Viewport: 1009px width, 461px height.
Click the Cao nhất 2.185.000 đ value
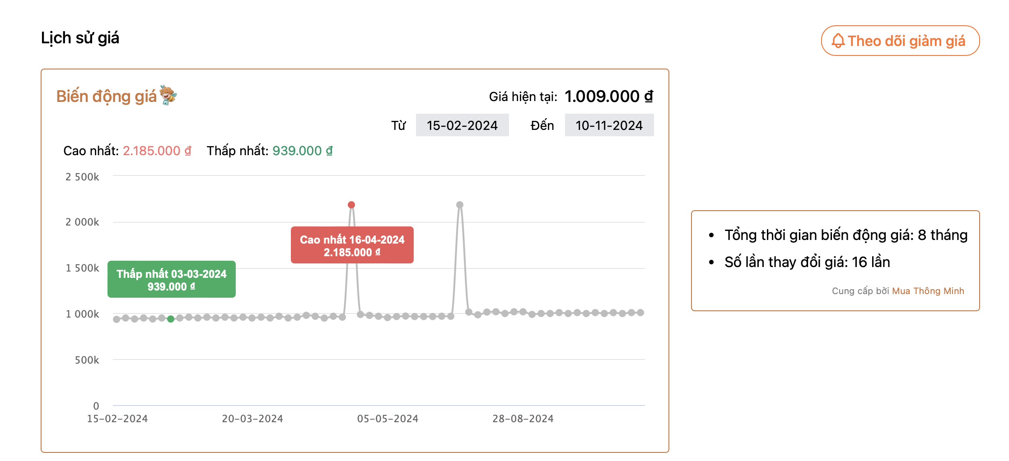[x=157, y=151]
